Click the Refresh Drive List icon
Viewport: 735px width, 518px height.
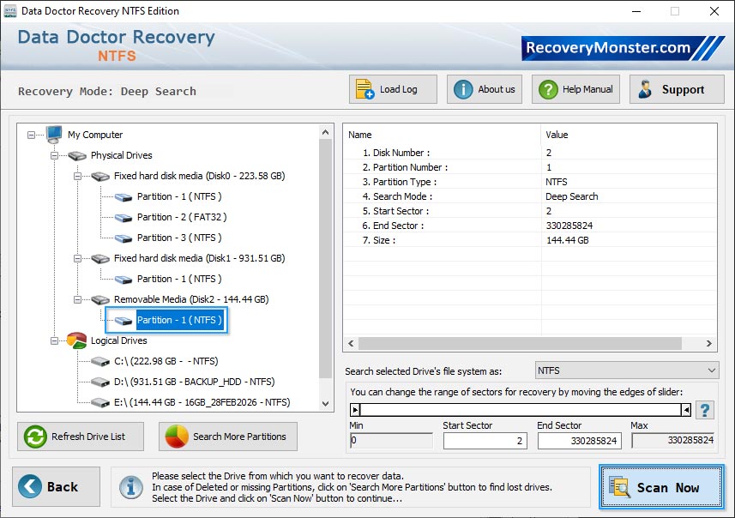35,437
